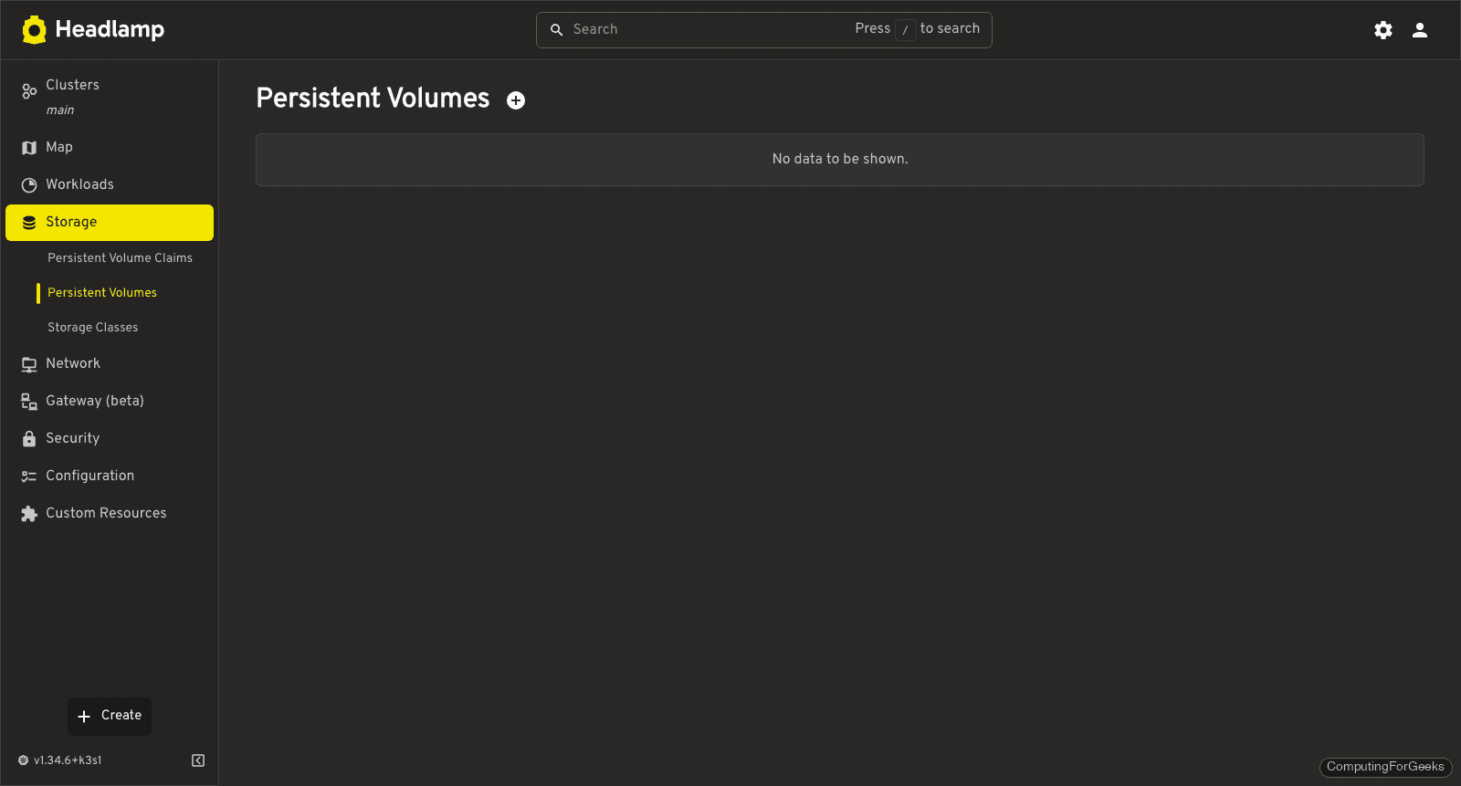
Task: Click the Workloads pie chart icon
Action: [29, 185]
